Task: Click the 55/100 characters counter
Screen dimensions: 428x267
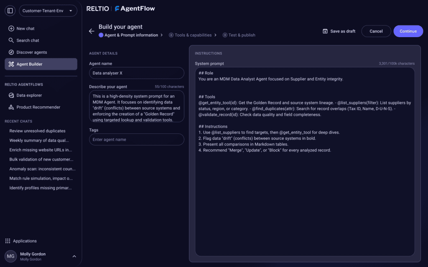Action: 169,87
